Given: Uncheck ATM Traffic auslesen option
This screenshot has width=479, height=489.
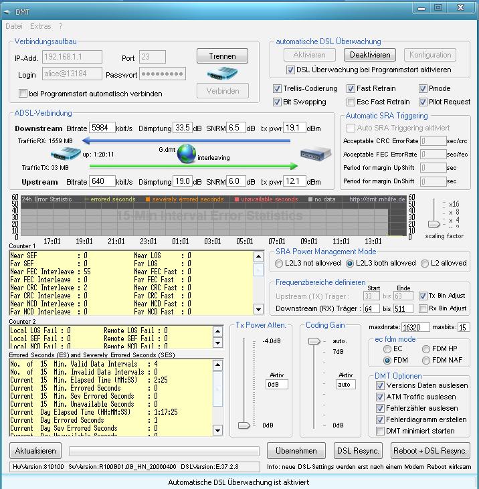Looking at the screenshot, I should pyautogui.click(x=380, y=397).
